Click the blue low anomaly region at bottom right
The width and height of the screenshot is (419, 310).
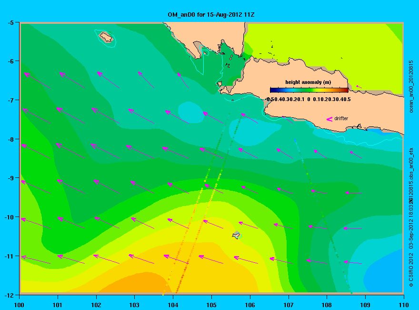(x=385, y=274)
